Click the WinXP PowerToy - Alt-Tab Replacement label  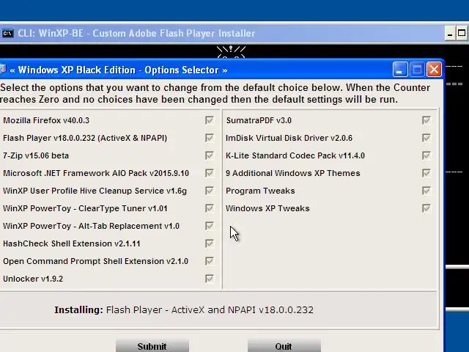(91, 226)
